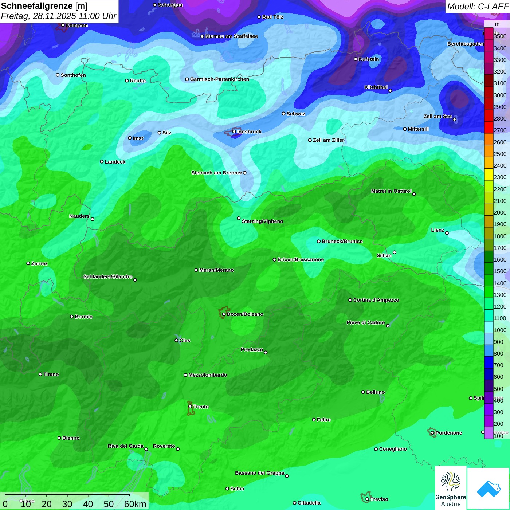Select the "Steinach am Brenner" label
The width and height of the screenshot is (510, 510).
point(217,173)
